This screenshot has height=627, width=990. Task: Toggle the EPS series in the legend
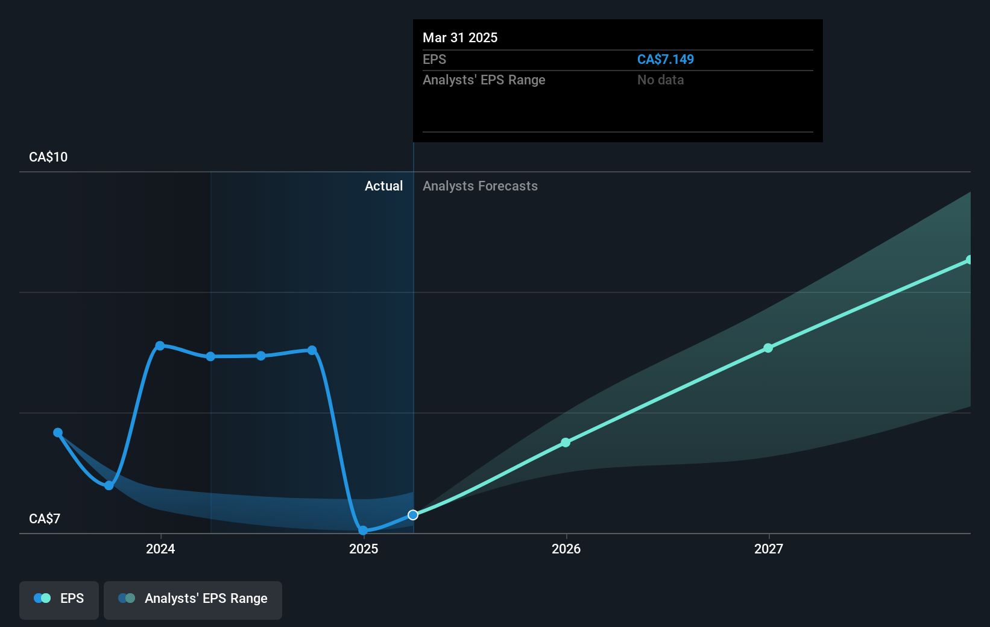[59, 600]
